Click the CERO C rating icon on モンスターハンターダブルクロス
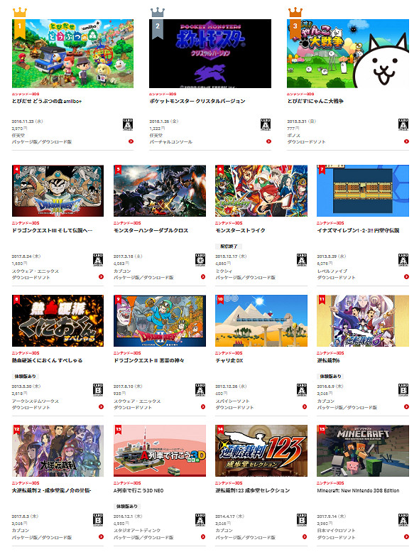419x552 pixels. (x=200, y=259)
